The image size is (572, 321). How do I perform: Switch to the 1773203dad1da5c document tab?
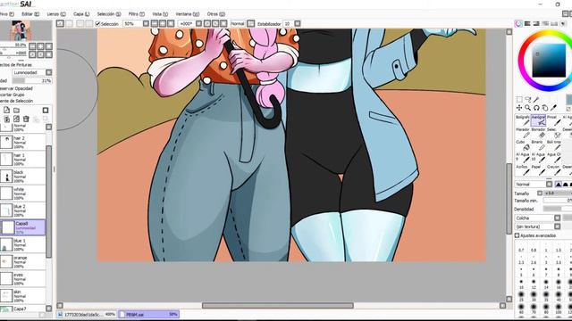click(88, 314)
